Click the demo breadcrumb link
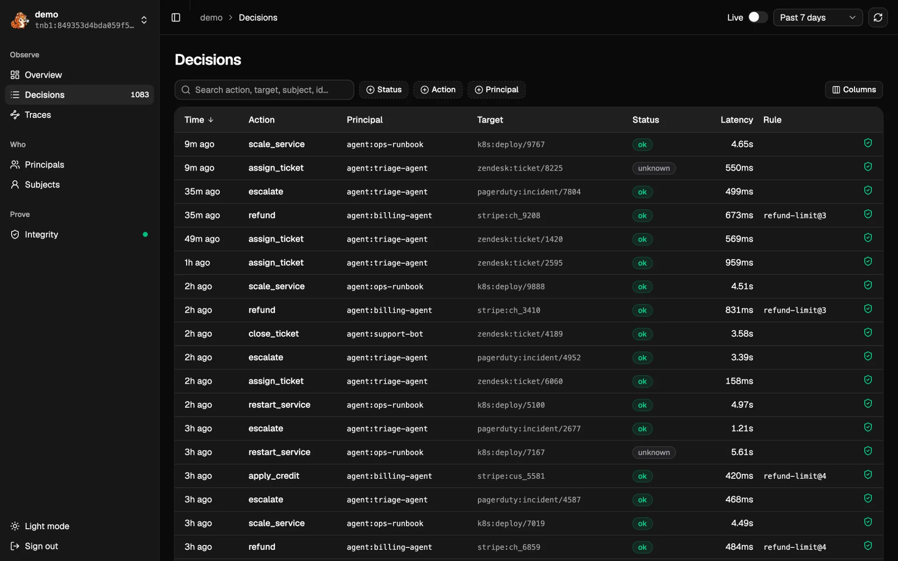The image size is (898, 561). point(211,17)
